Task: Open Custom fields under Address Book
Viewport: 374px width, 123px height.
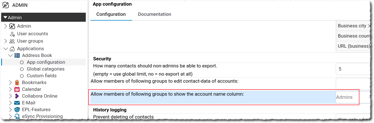Action: click(x=42, y=76)
